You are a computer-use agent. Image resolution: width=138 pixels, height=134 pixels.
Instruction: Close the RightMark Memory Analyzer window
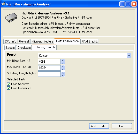coord(134,4)
